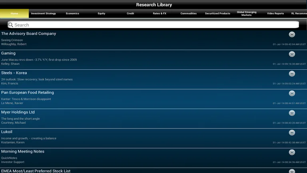Open the Economics tab
The height and width of the screenshot is (173, 307).
(x=72, y=13)
